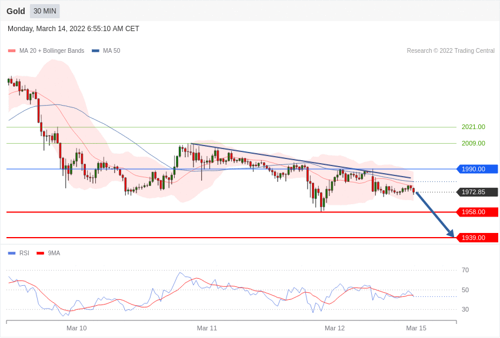The height and width of the screenshot is (338, 500).
Task: Click the Mar 11 date axis label
Action: [x=207, y=328]
